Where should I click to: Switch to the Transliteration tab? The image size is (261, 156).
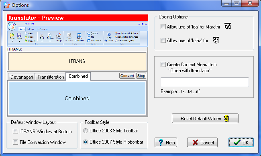click(51, 77)
